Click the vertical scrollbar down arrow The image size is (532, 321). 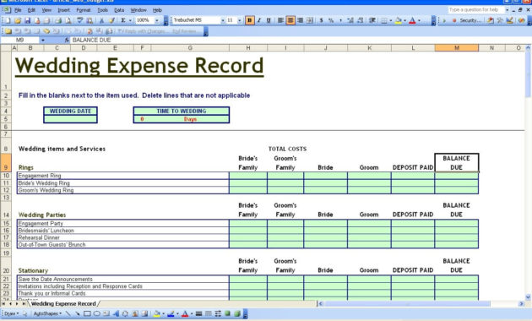pyautogui.click(x=528, y=297)
